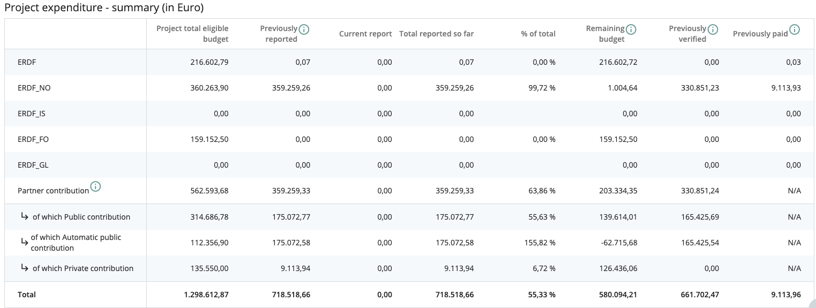Screen dimensions: 816x308
Task: Click the info icon beside Previously reported
Action: coord(304,29)
